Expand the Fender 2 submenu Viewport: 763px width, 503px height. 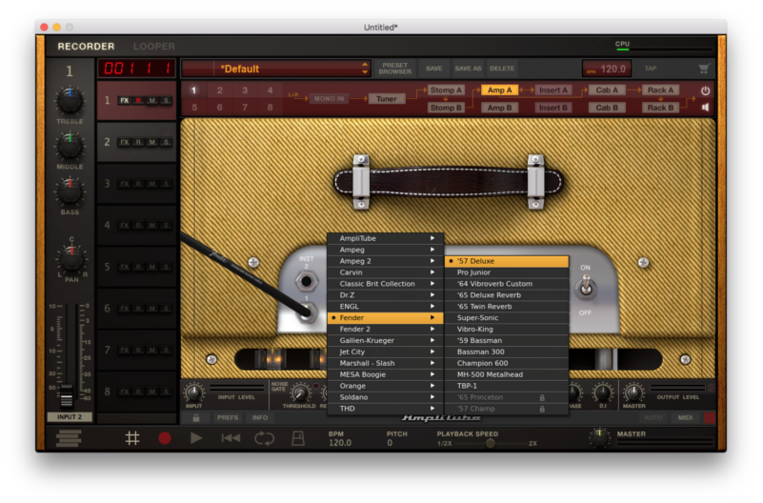(x=386, y=330)
